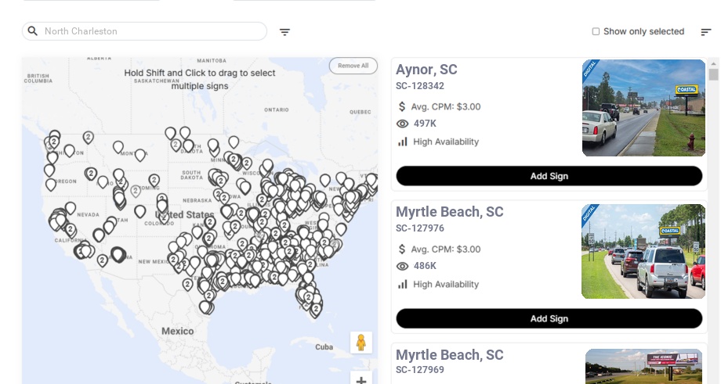721x384 pixels.
Task: Select the map pin near Cuba in Florida
Action: [x=315, y=310]
